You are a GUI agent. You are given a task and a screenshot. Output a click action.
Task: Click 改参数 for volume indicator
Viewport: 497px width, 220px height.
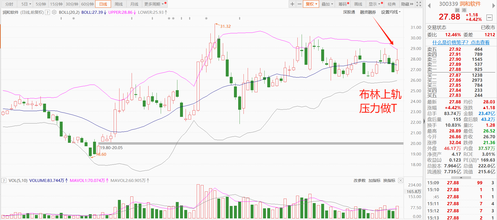point(360,181)
